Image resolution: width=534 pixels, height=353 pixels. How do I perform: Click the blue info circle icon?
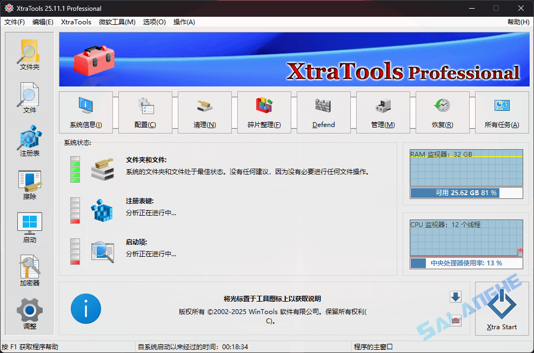[x=85, y=308]
